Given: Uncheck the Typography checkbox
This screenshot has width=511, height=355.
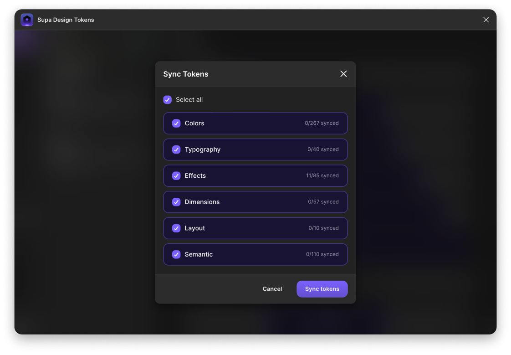Looking at the screenshot, I should [x=176, y=149].
